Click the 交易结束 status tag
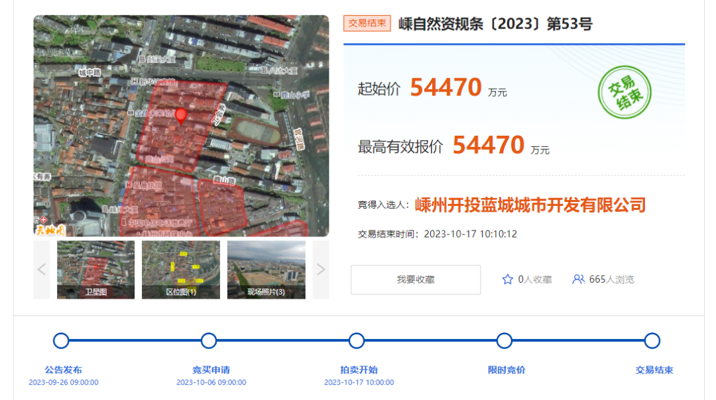Screen dimensions: 716x400 pos(367,23)
